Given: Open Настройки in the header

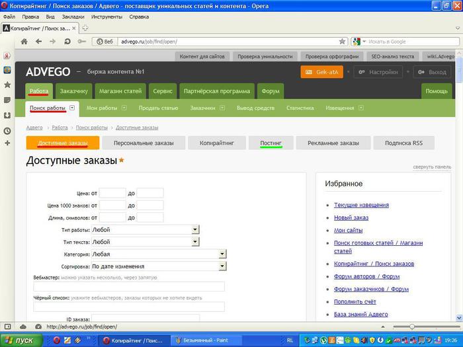Looking at the screenshot, I should pyautogui.click(x=378, y=72).
